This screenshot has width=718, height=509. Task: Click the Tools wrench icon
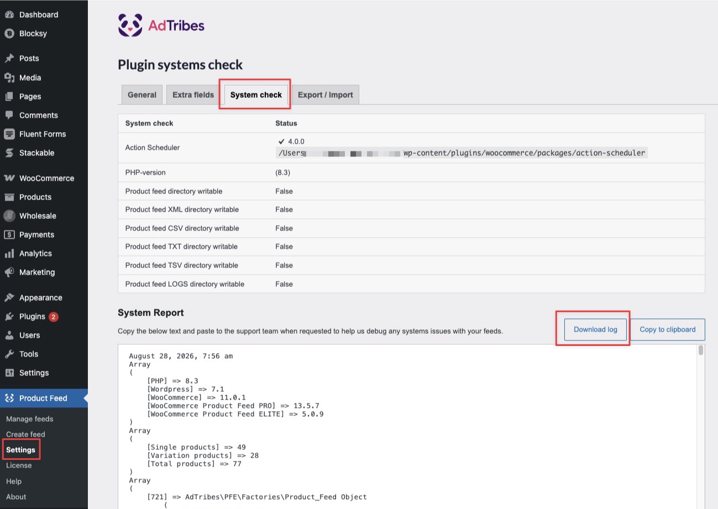pyautogui.click(x=9, y=354)
